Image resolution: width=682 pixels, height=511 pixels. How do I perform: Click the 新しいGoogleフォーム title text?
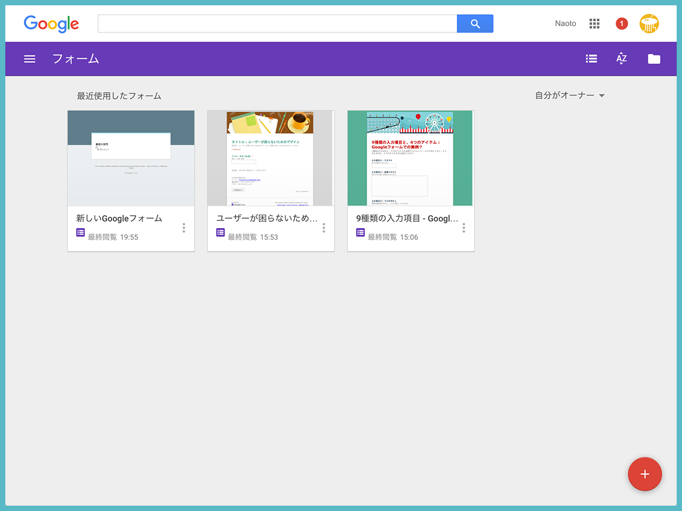click(x=119, y=218)
